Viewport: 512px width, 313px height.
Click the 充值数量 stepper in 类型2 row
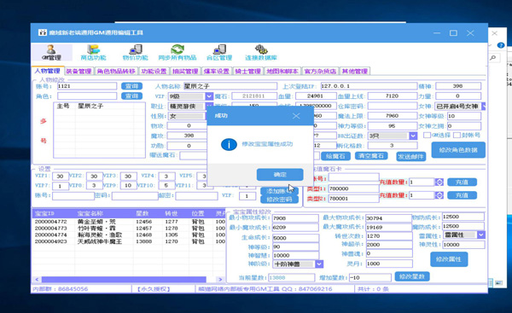pos(439,195)
